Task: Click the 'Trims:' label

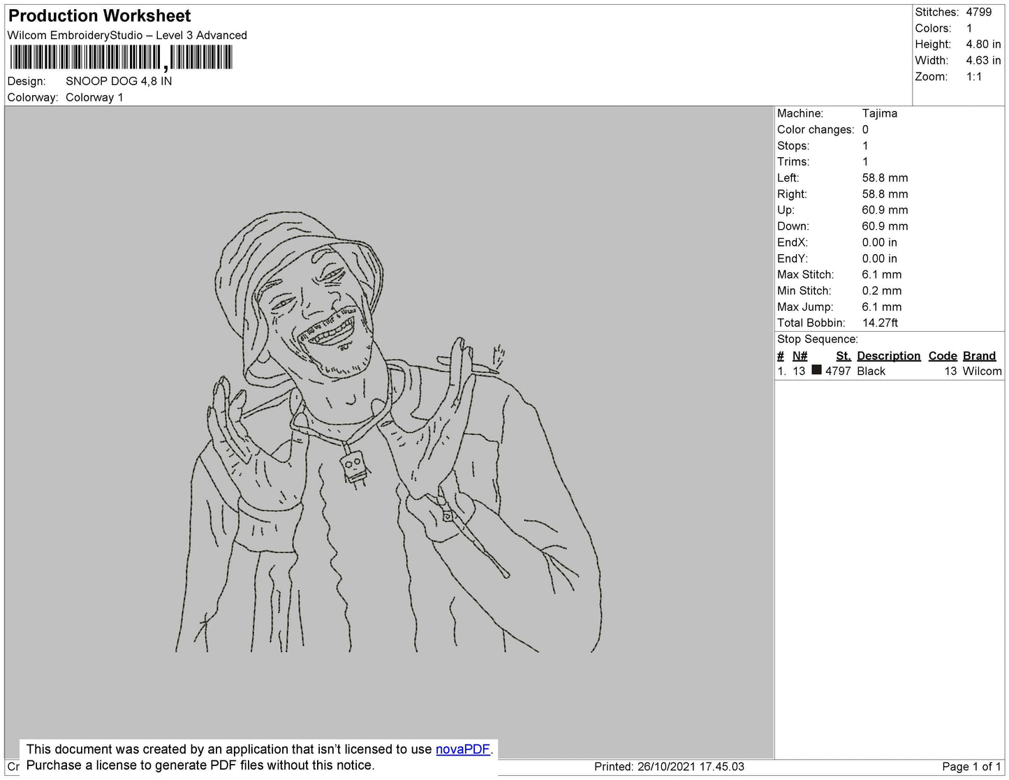Action: [x=793, y=162]
